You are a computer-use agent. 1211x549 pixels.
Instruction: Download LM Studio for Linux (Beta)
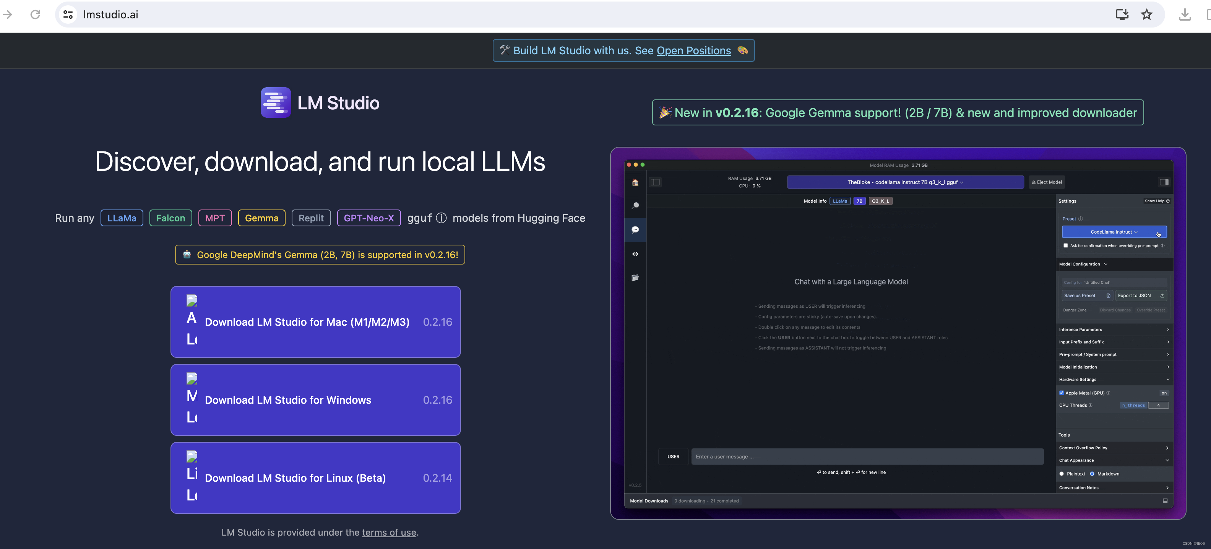coord(315,478)
